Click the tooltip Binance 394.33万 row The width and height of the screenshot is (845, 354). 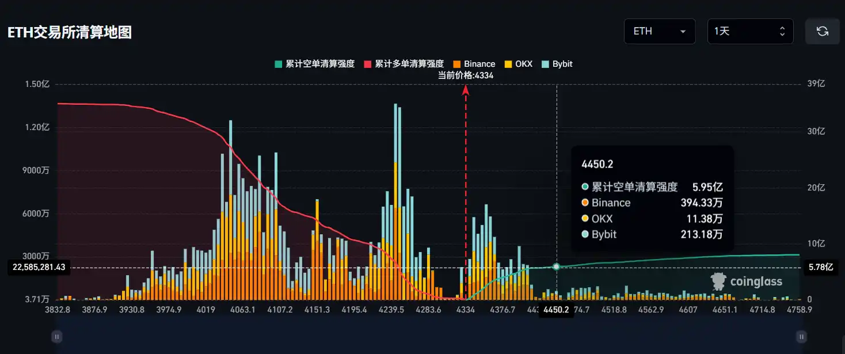[x=652, y=203]
